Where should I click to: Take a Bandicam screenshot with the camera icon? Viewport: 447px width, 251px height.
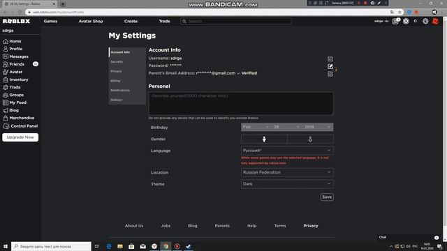point(372,3)
